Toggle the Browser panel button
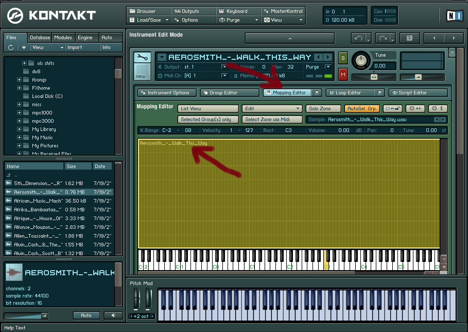Screen dimensions: 468x332 coord(149,11)
